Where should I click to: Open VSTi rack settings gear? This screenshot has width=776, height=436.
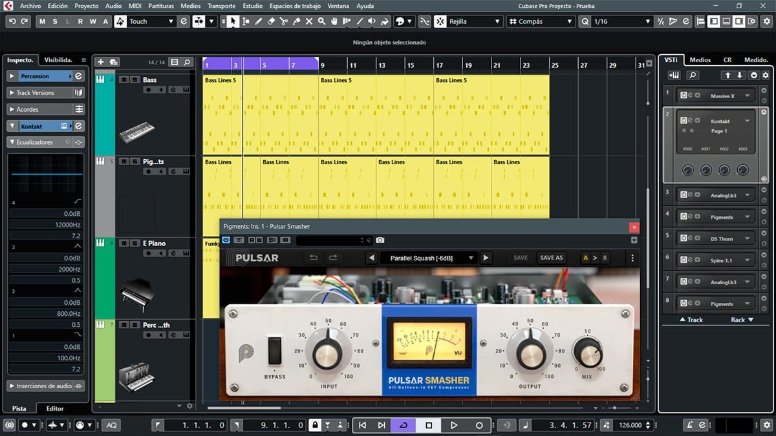pyautogui.click(x=766, y=76)
